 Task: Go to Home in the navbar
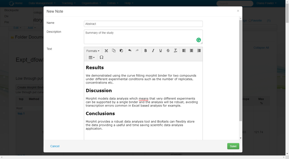point(19,3)
